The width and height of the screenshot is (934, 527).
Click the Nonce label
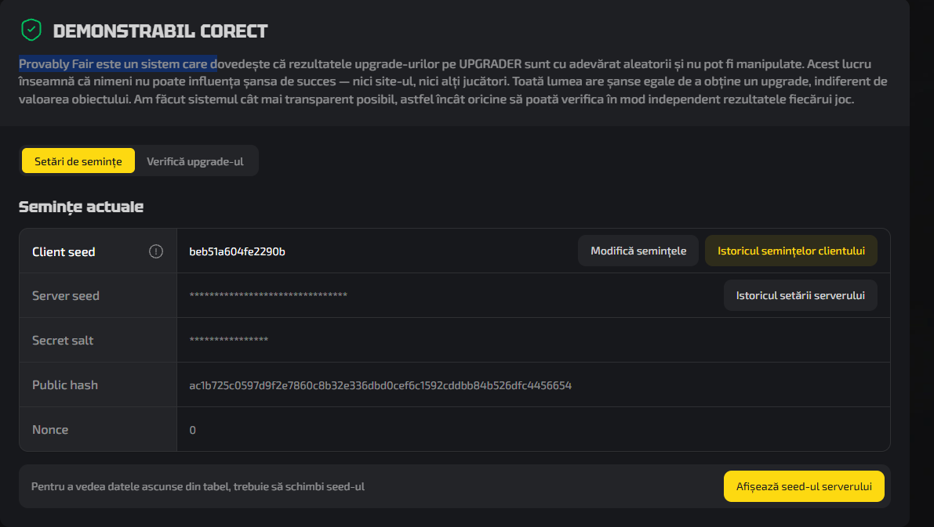pyautogui.click(x=50, y=429)
